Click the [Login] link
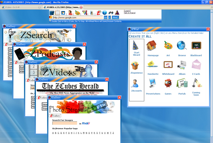 (127, 11)
